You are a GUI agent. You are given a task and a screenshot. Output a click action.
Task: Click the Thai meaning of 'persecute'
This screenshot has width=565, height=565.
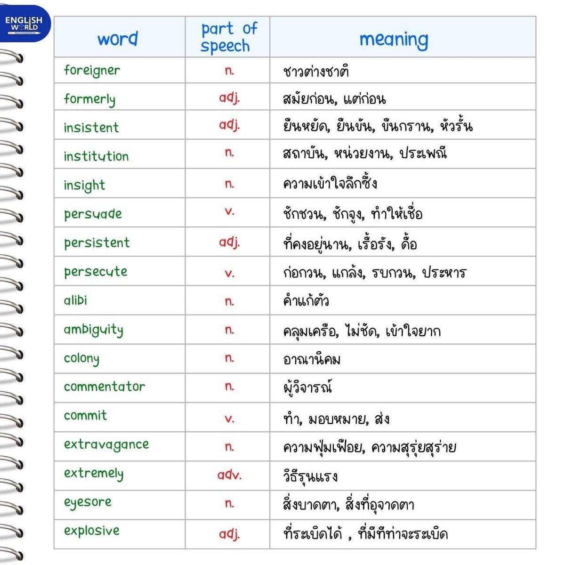[x=374, y=273]
